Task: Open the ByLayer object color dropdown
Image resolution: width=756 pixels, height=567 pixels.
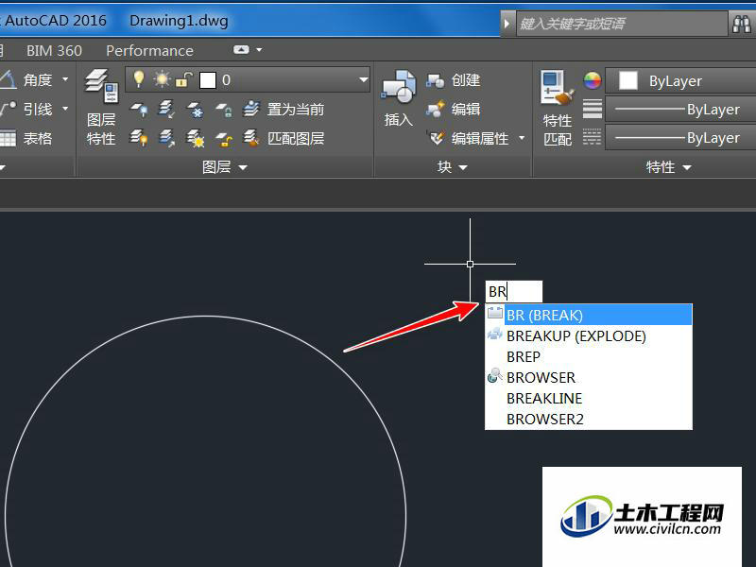Action: (680, 80)
